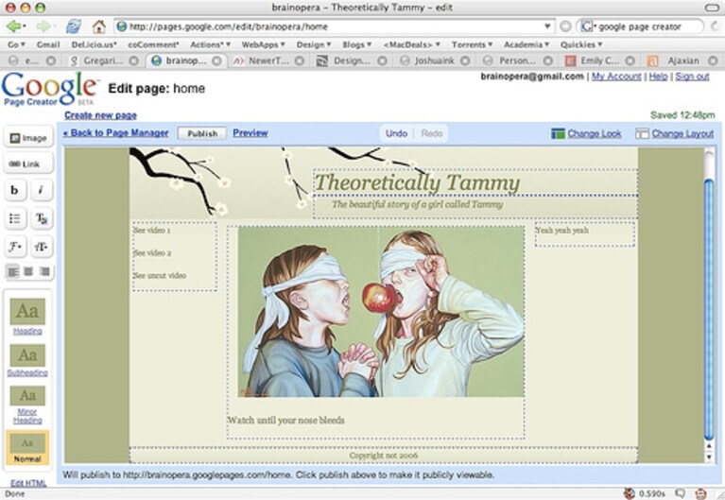Open the URL history dropdown arrow
The height and width of the screenshot is (500, 725).
tap(547, 26)
